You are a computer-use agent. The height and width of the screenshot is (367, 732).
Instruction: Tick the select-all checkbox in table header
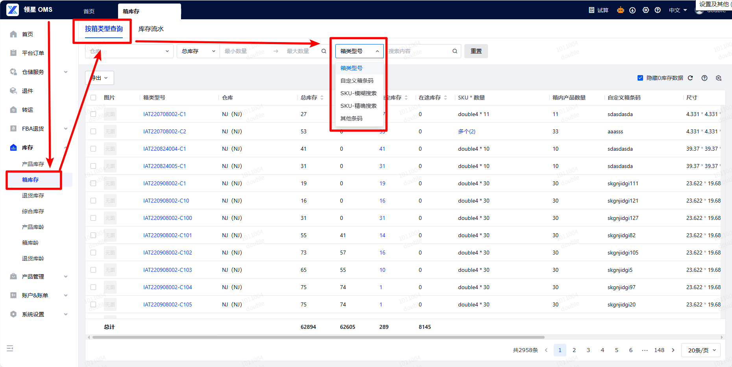(x=93, y=98)
